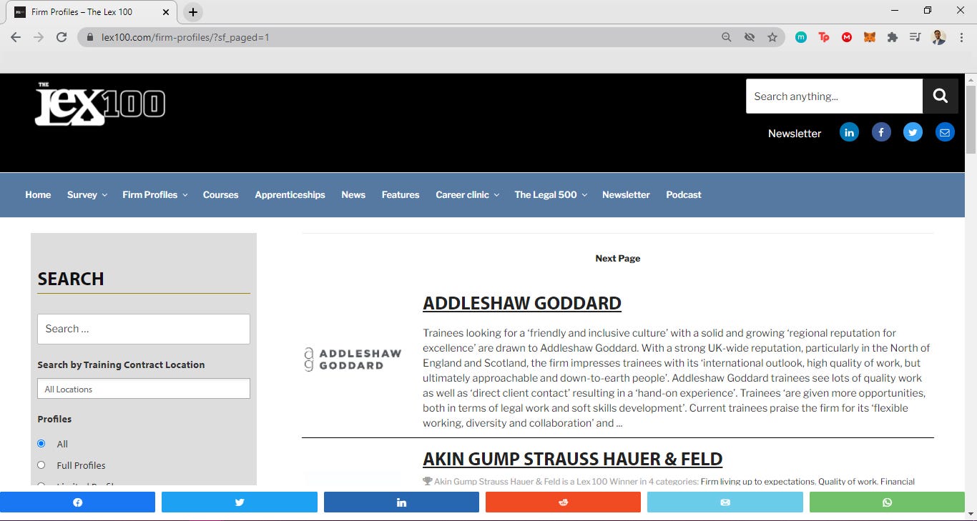The width and height of the screenshot is (977, 521).
Task: View site info padlock icon
Action: point(89,37)
